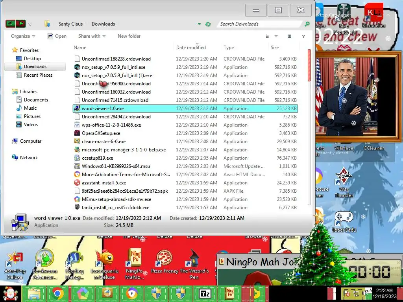Click the microsoft-pc-manager beta file icon
403x302 pixels.
coord(77,149)
